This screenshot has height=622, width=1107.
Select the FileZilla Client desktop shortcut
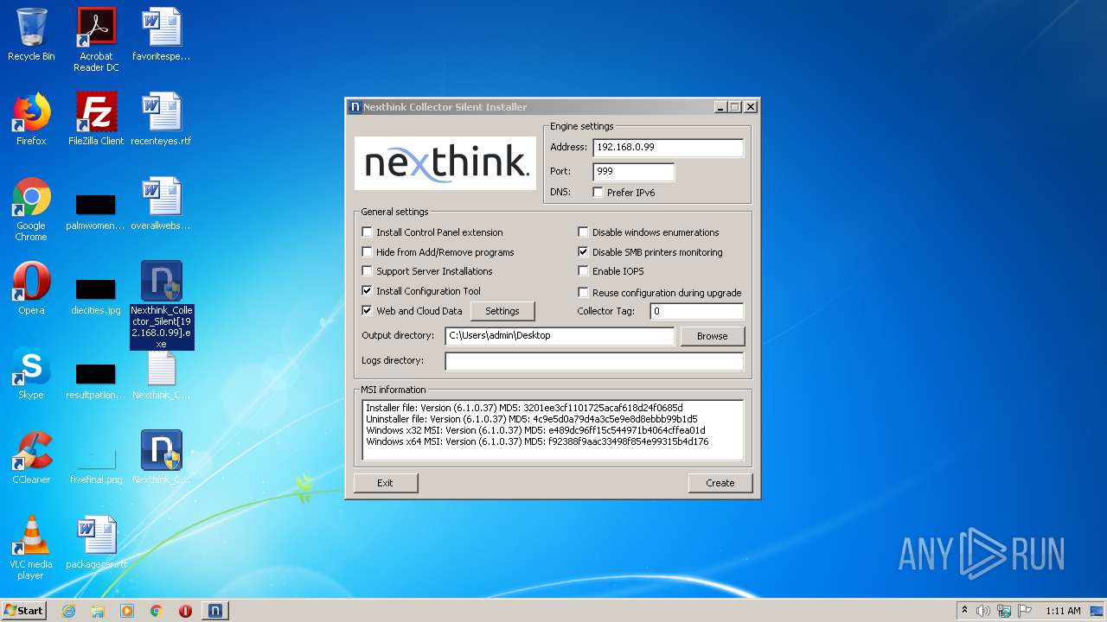click(x=96, y=119)
